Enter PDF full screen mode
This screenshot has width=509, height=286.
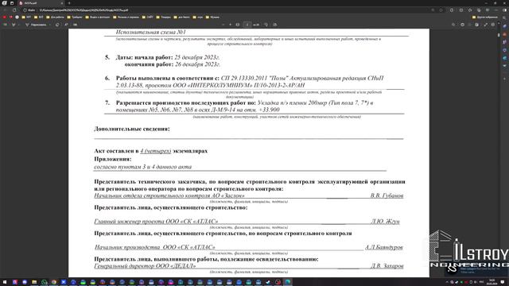(x=486, y=25)
